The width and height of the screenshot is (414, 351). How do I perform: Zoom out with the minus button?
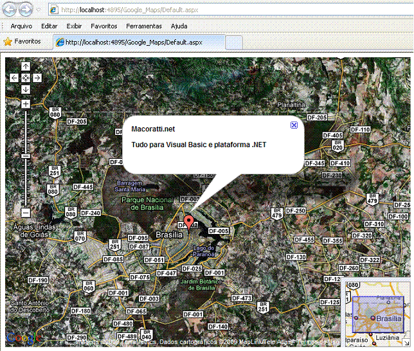(26, 213)
